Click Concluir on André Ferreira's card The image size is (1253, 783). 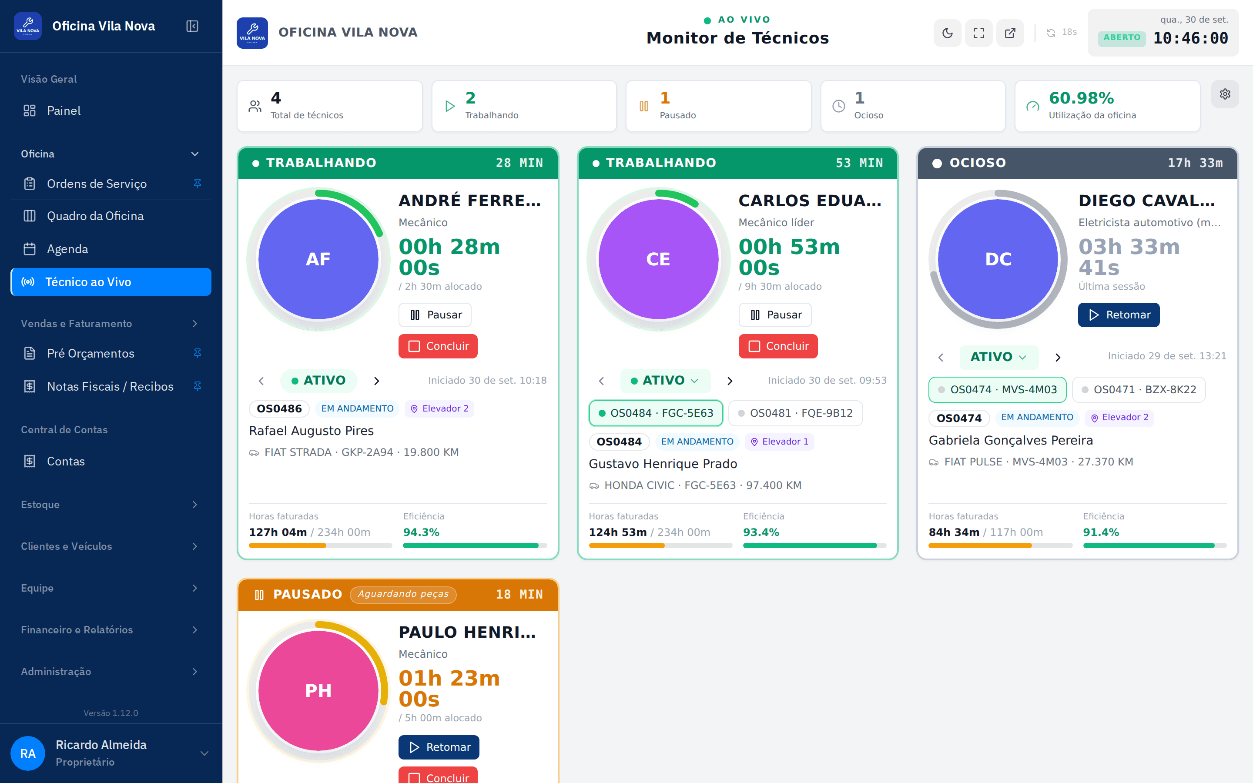click(x=438, y=346)
